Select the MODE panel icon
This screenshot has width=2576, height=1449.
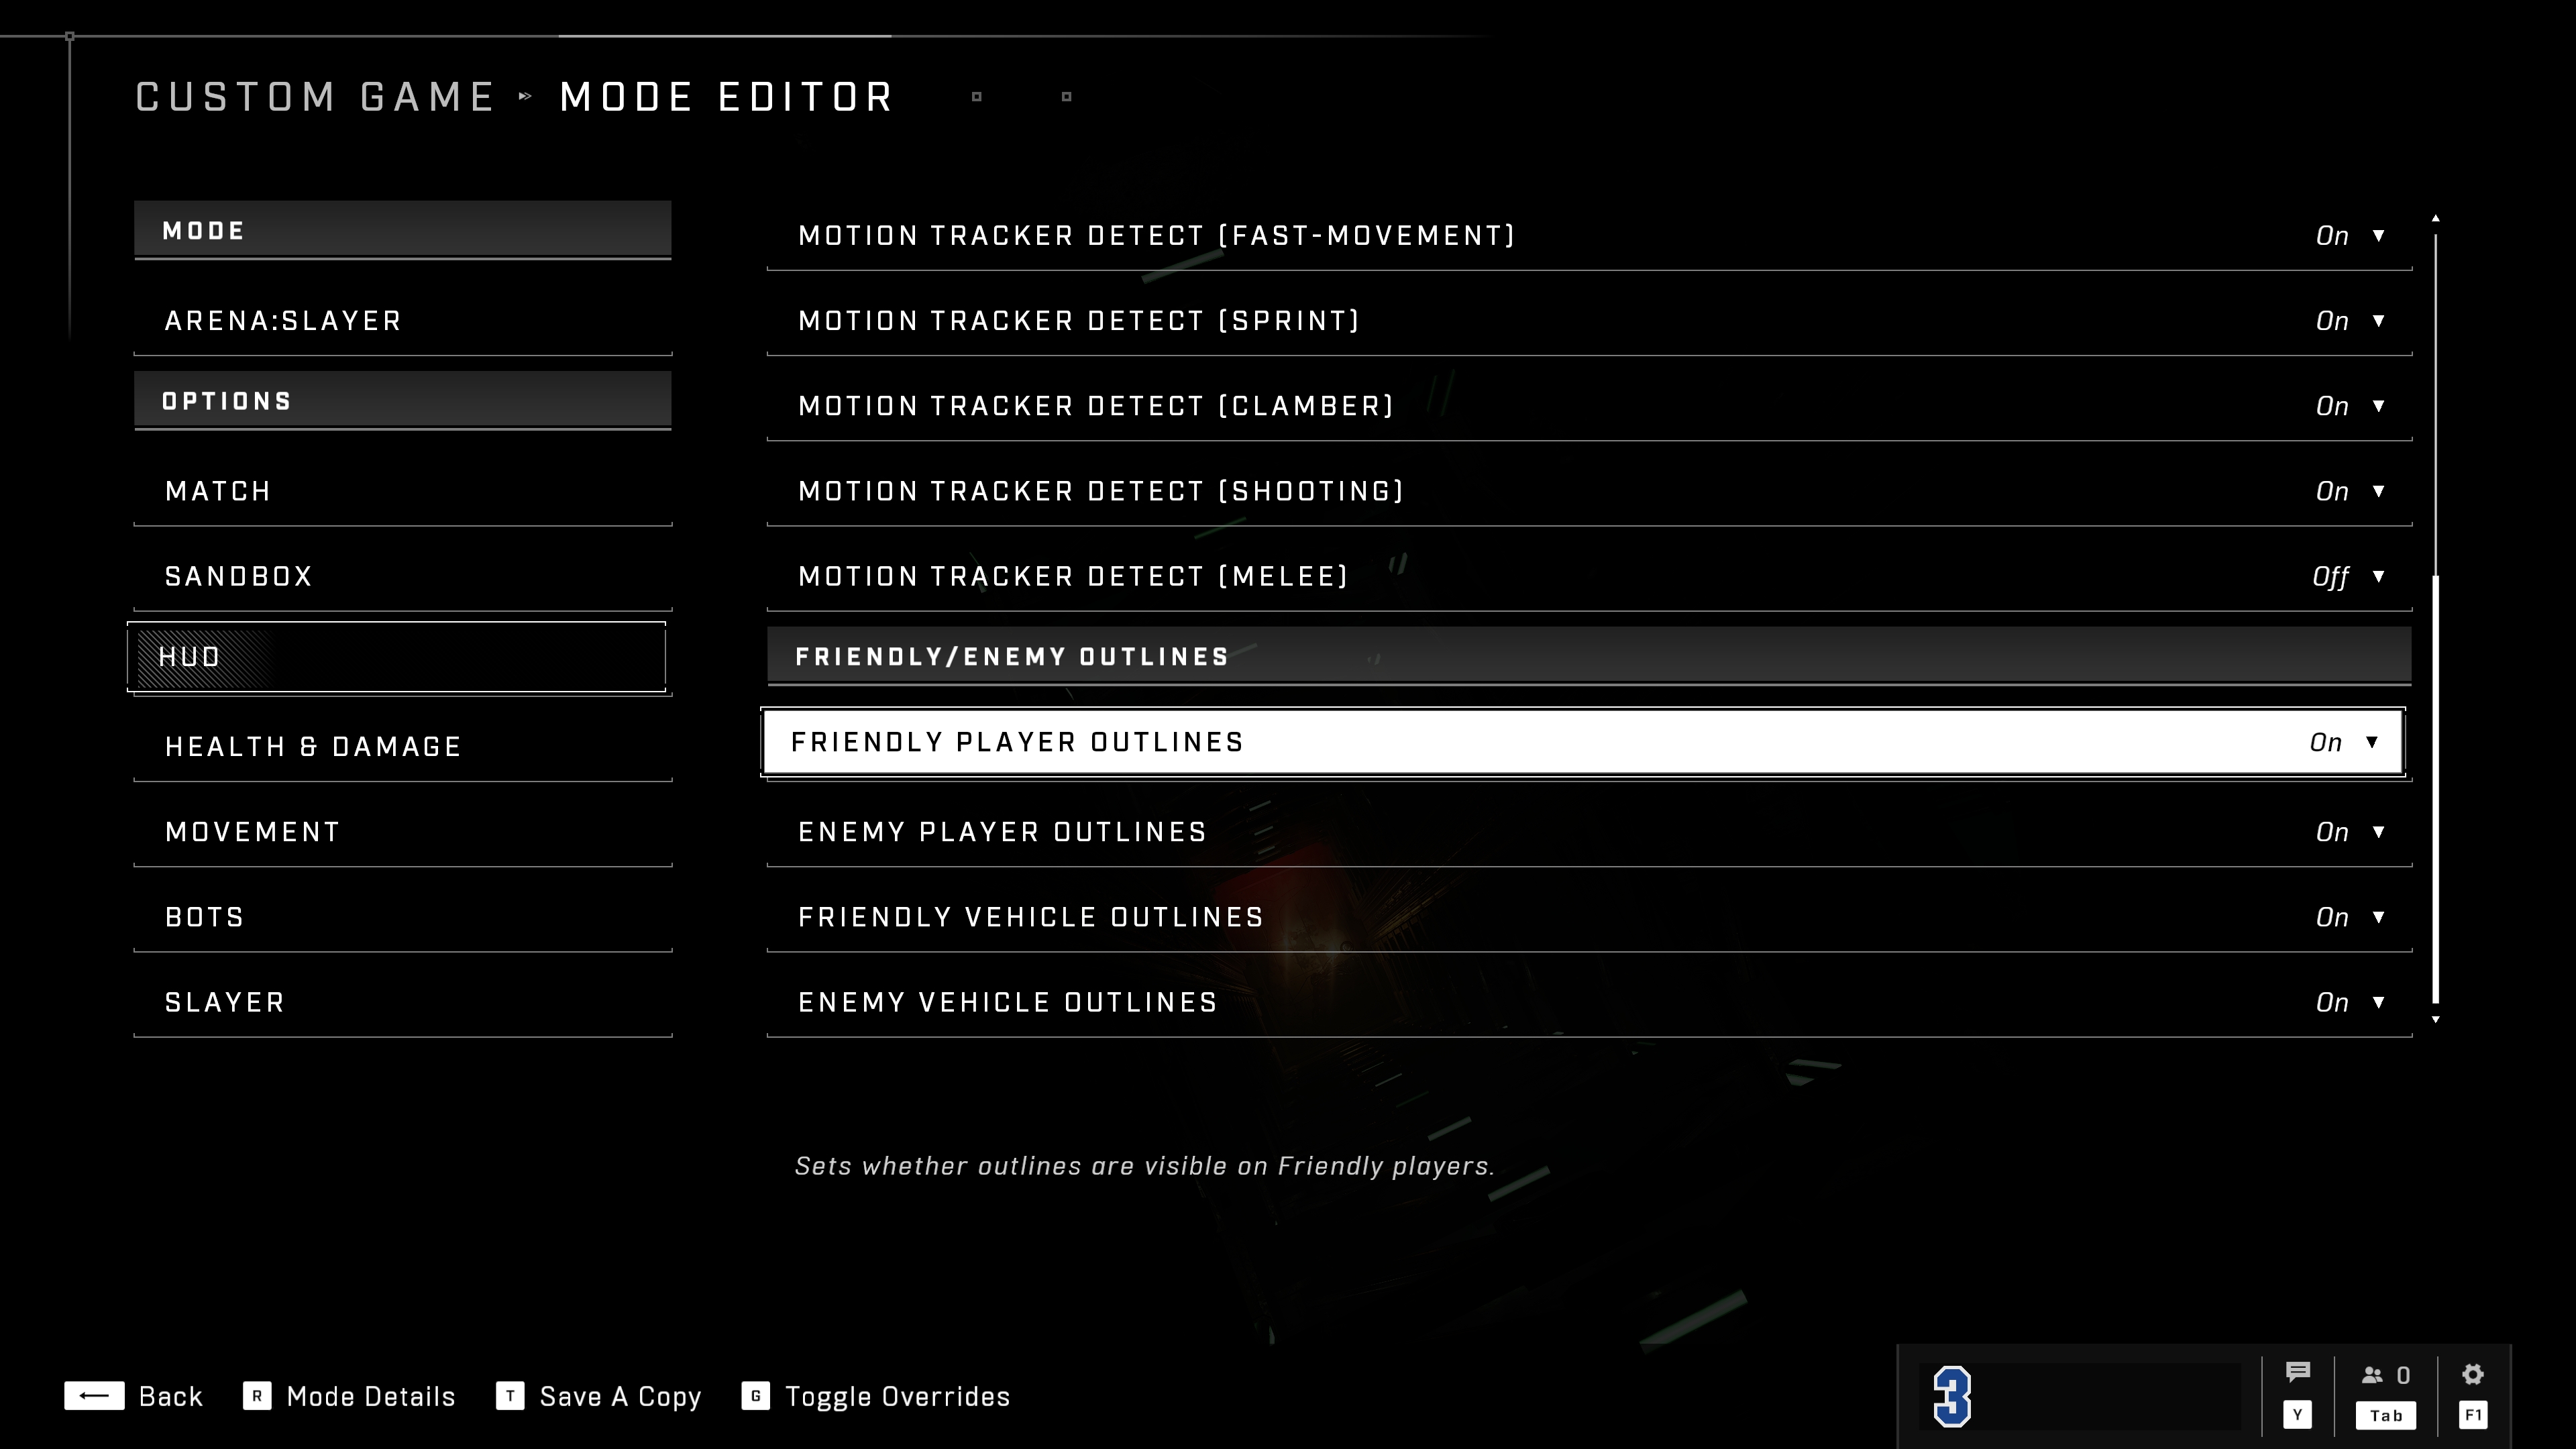[x=402, y=230]
